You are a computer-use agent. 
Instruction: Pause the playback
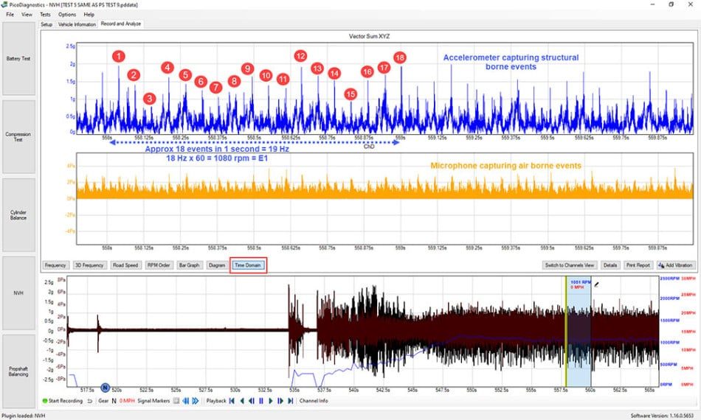point(261,401)
